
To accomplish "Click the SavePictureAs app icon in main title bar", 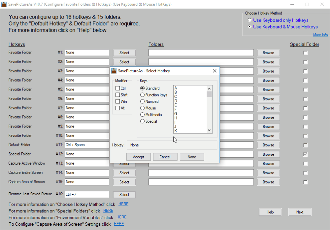I will pyautogui.click(x=4, y=4).
